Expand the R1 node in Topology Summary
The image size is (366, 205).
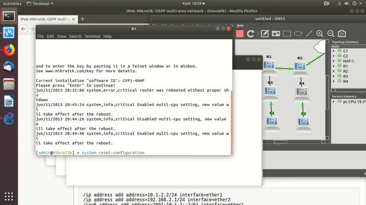(x=333, y=66)
